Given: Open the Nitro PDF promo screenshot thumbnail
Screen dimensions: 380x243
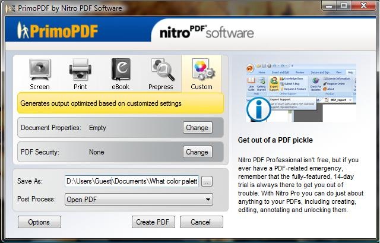Looking at the screenshot, I should coord(301,93).
